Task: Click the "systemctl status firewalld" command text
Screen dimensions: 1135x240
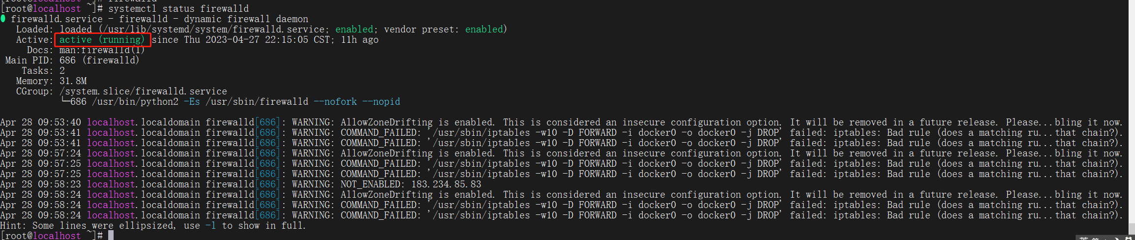Action: (x=179, y=9)
